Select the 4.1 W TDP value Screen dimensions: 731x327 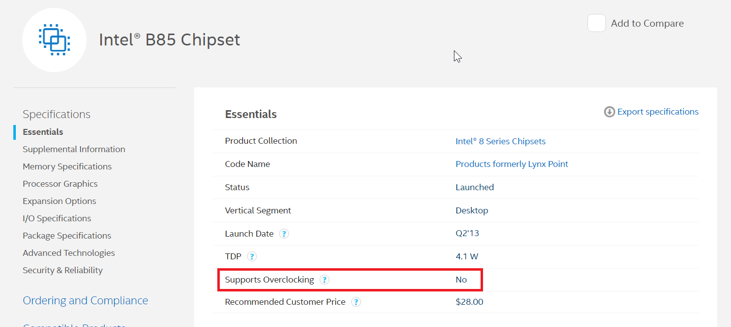coord(467,256)
